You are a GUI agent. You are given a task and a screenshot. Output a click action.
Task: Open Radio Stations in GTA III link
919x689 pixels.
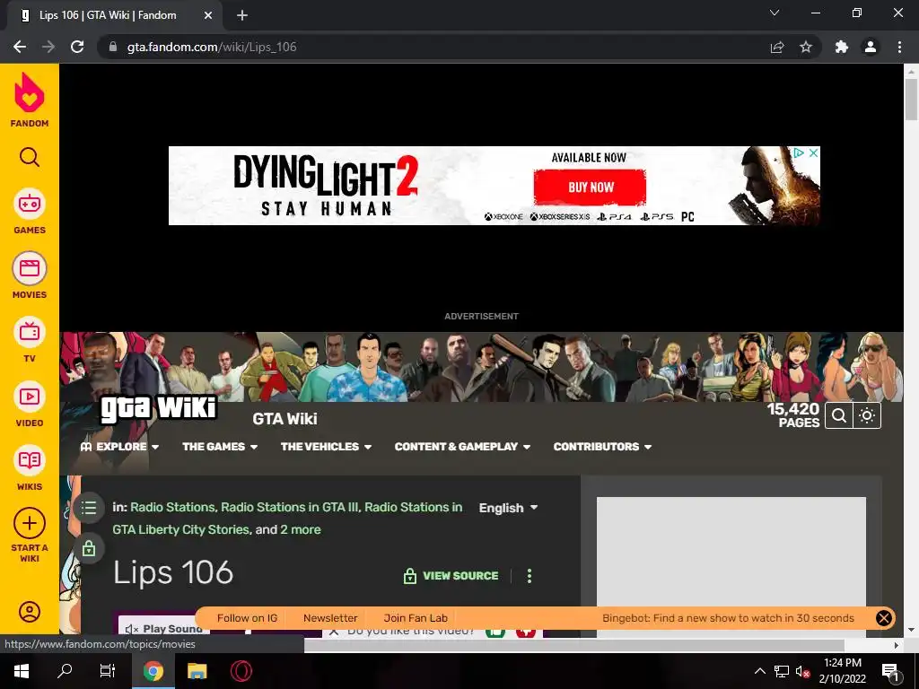[x=290, y=508]
